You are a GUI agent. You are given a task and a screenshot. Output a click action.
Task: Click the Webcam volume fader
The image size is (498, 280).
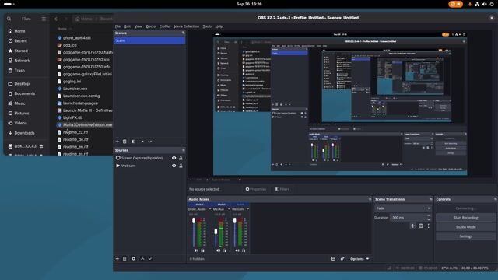[235, 220]
